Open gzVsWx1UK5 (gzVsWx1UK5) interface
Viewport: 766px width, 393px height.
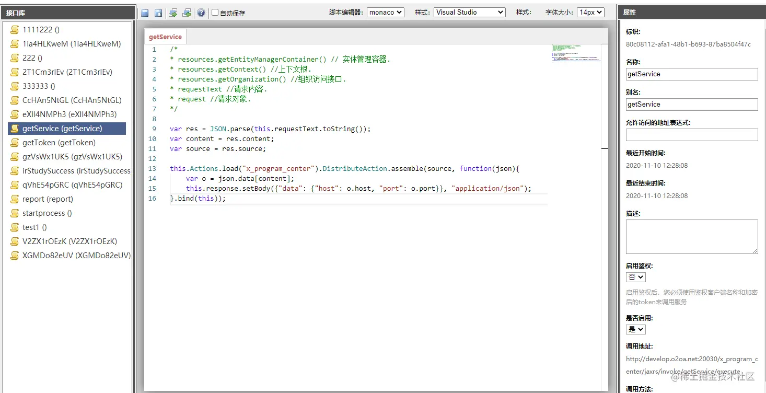tap(72, 157)
